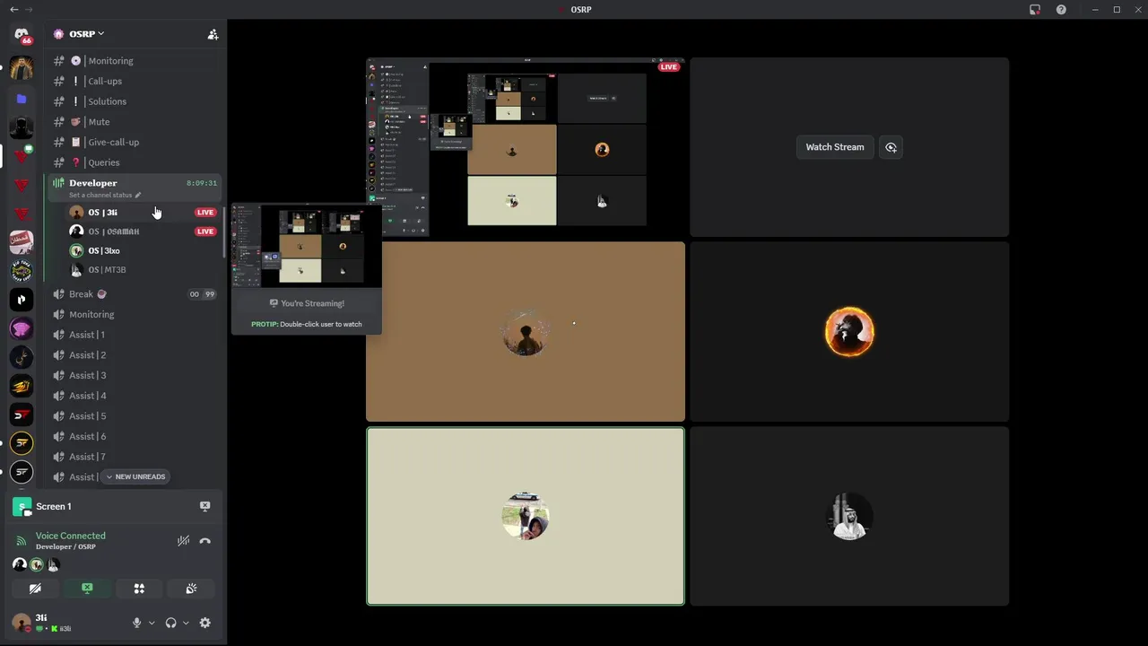The width and height of the screenshot is (1148, 646).
Task: Join the Assist | 1 voice channel
Action: (x=135, y=335)
